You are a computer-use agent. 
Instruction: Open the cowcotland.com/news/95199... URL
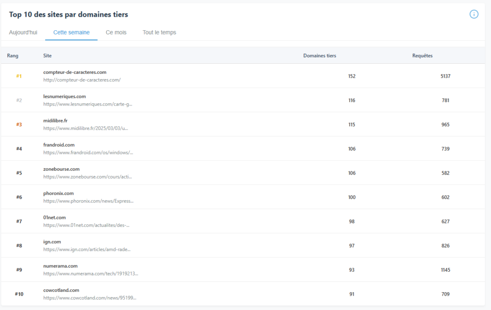pyautogui.click(x=90, y=298)
